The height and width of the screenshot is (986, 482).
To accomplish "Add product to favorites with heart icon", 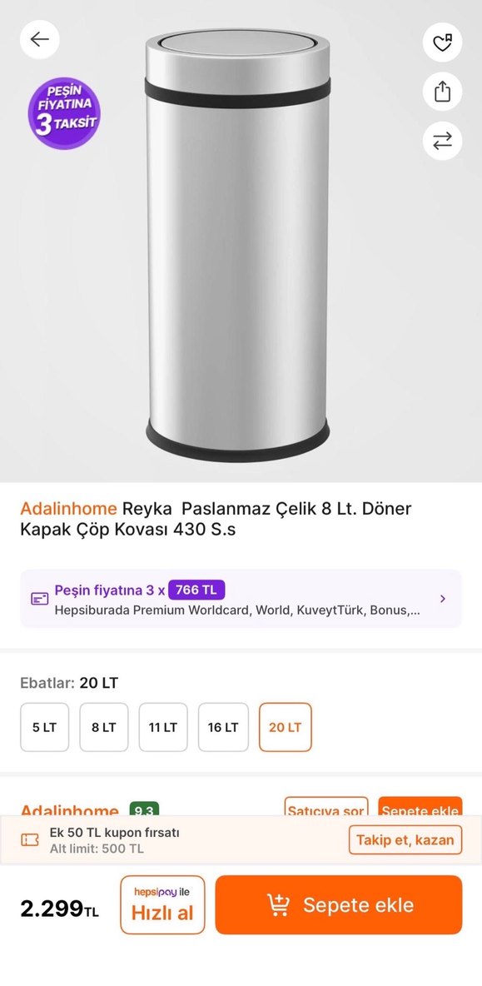I will [x=442, y=42].
